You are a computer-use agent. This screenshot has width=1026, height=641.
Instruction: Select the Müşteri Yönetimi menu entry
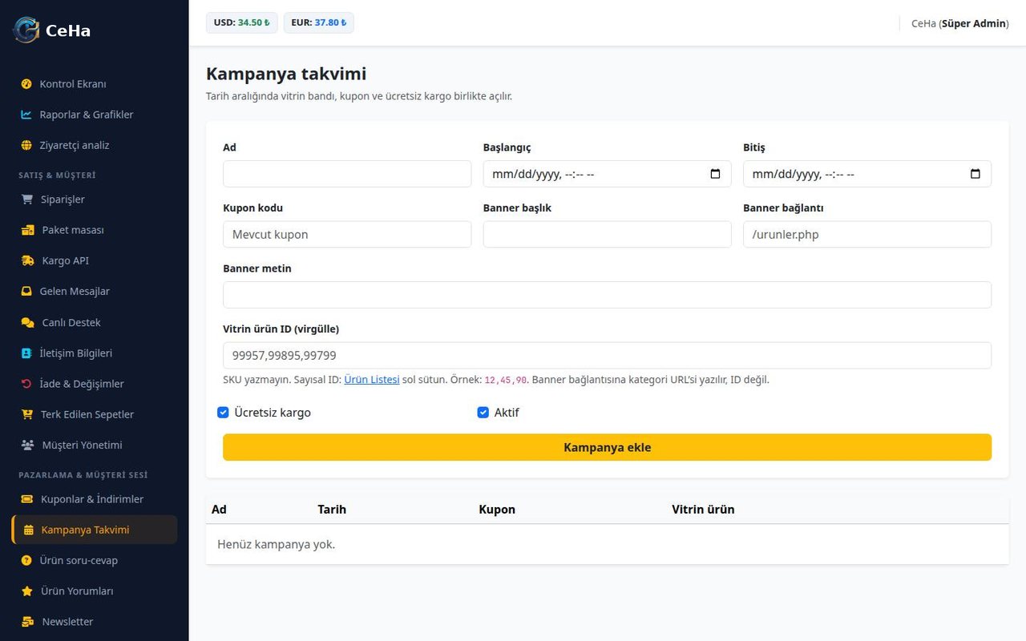point(95,445)
